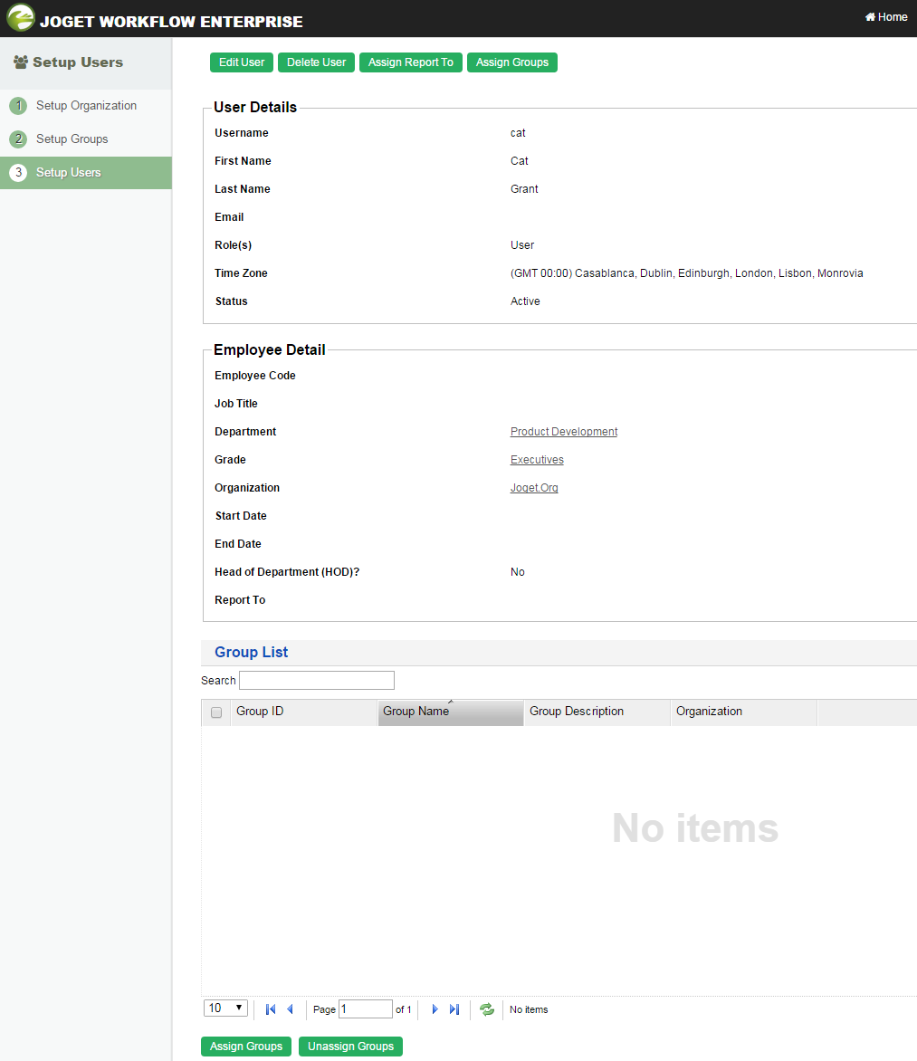
Task: Open the rows-per-page dropdown
Action: 226,1008
